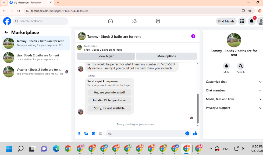Open the volume control in system tray

(x=243, y=149)
